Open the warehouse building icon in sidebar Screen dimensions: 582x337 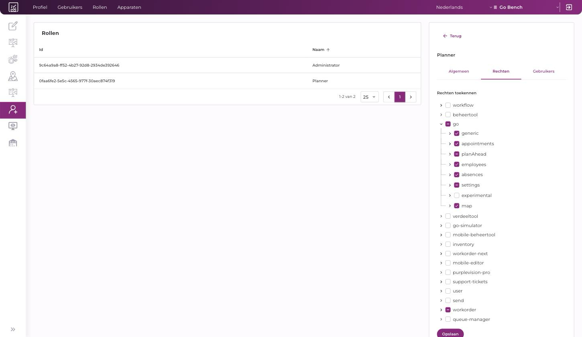click(13, 143)
